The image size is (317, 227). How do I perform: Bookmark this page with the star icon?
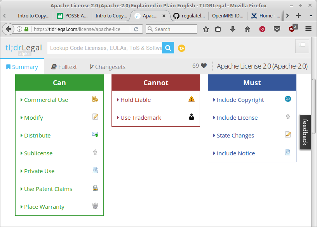pyautogui.click(x=206, y=29)
